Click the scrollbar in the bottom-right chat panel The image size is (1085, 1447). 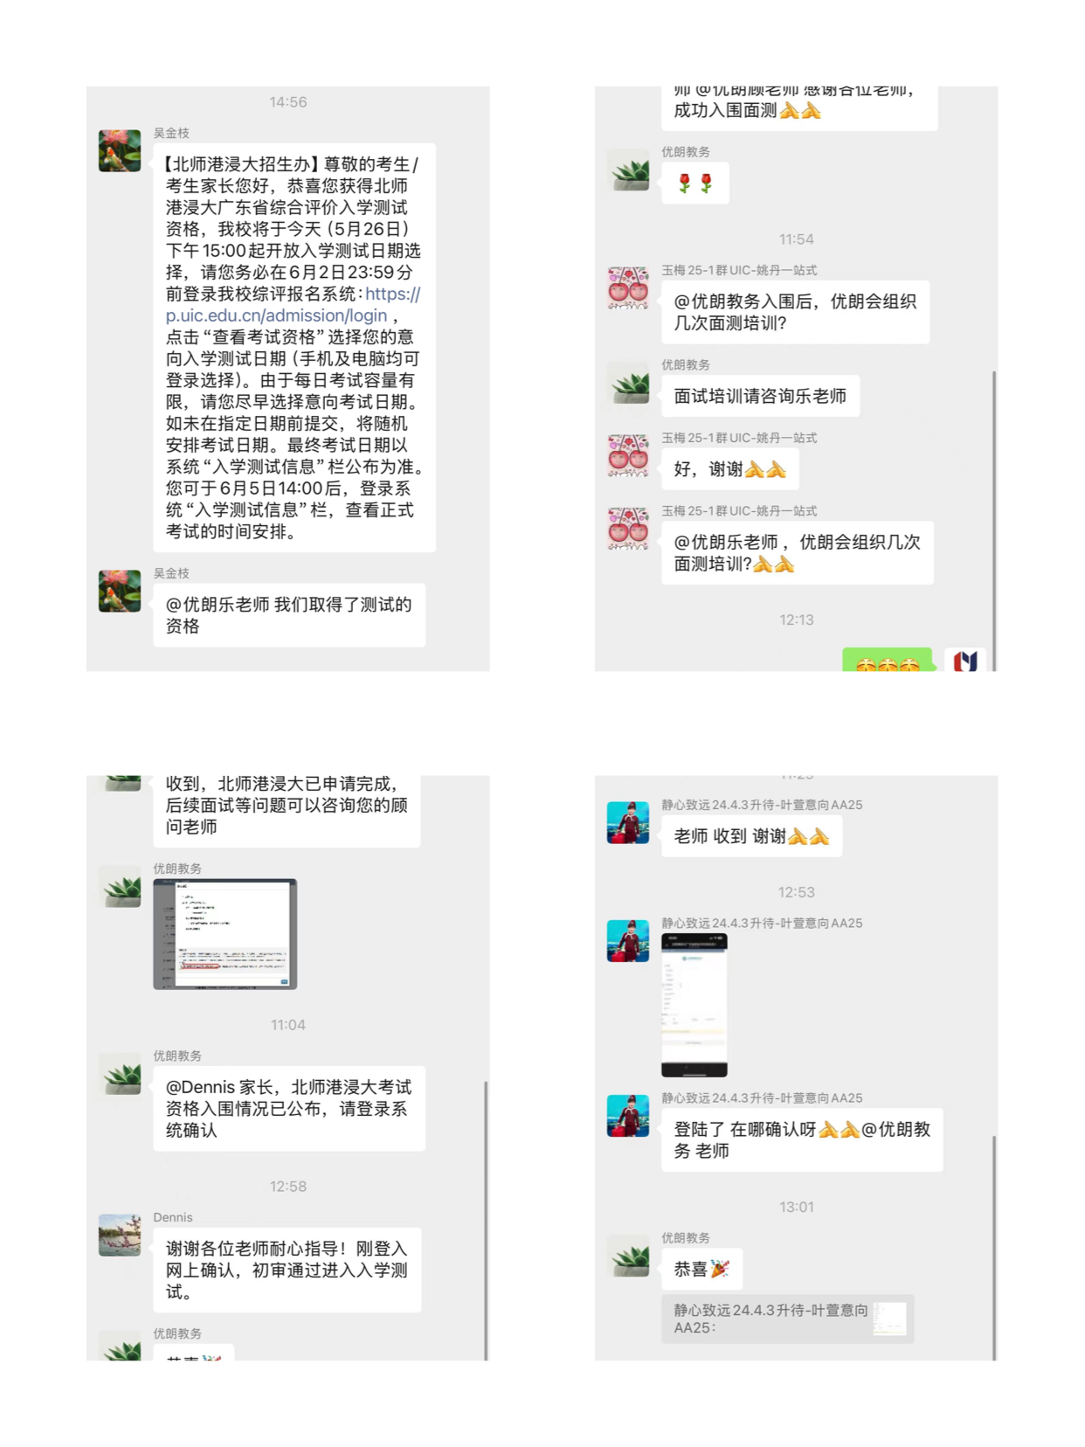994,1248
